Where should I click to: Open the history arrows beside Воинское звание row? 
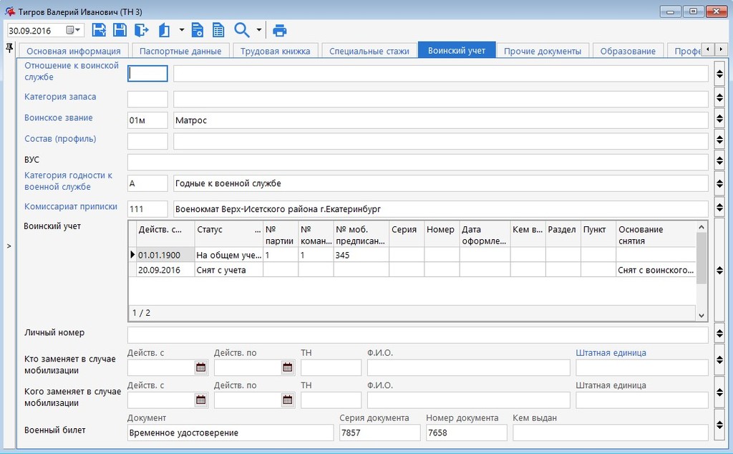(x=719, y=120)
